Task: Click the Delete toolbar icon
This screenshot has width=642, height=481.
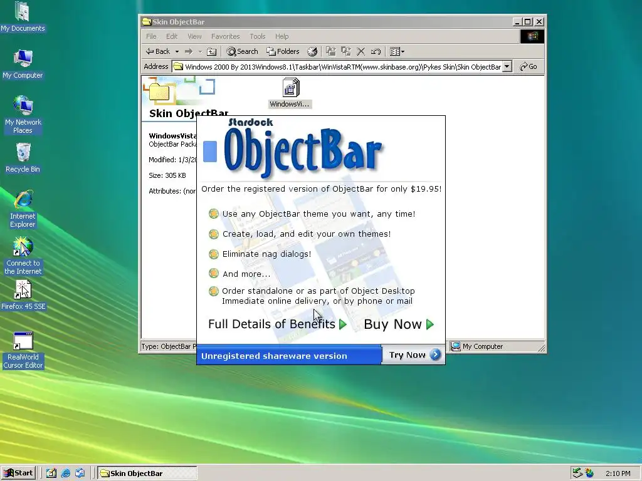Action: [360, 51]
